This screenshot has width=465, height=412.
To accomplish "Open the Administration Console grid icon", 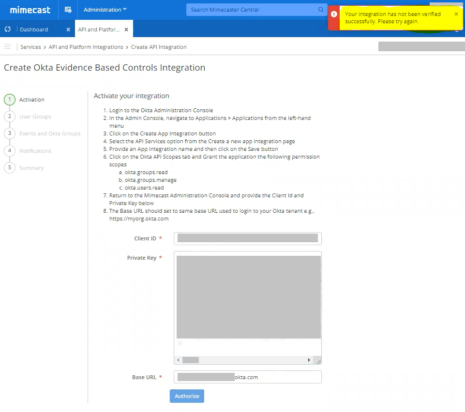I will (x=68, y=10).
